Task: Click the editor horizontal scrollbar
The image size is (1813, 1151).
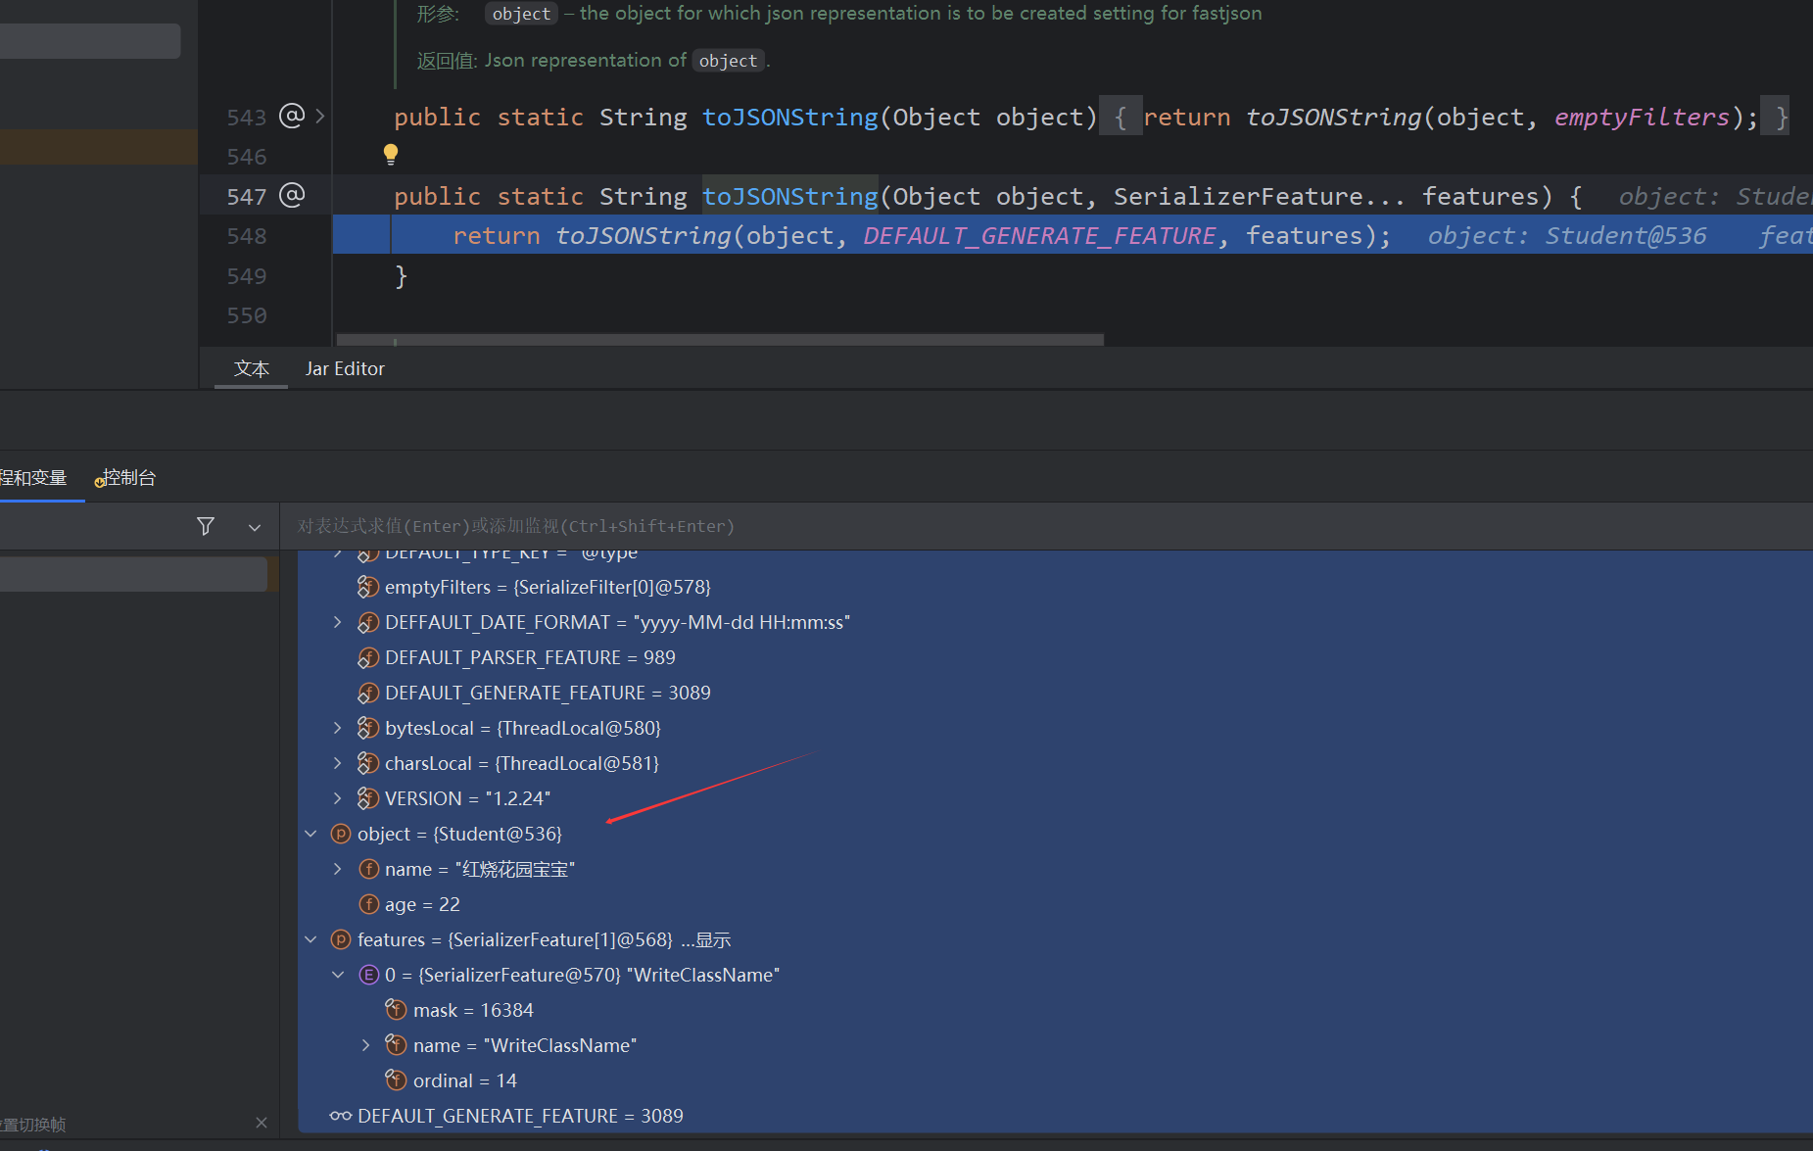Action: click(720, 340)
